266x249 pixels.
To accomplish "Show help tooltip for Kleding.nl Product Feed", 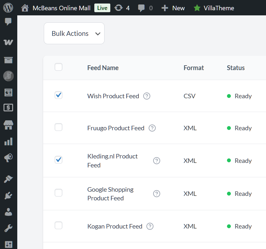I will click(x=157, y=161).
